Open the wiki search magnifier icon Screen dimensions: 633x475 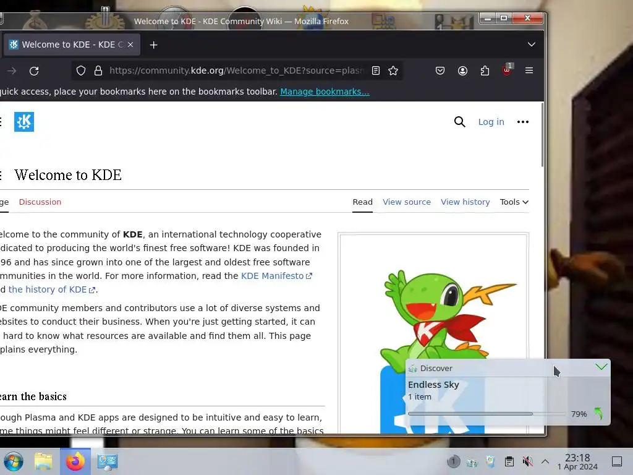[459, 122]
